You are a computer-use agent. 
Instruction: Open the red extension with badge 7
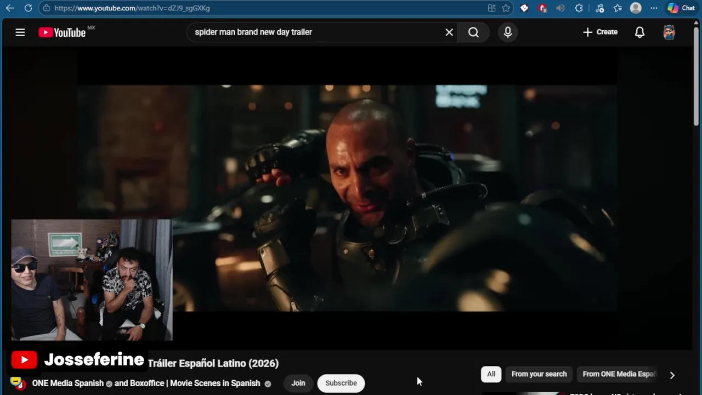(x=542, y=8)
